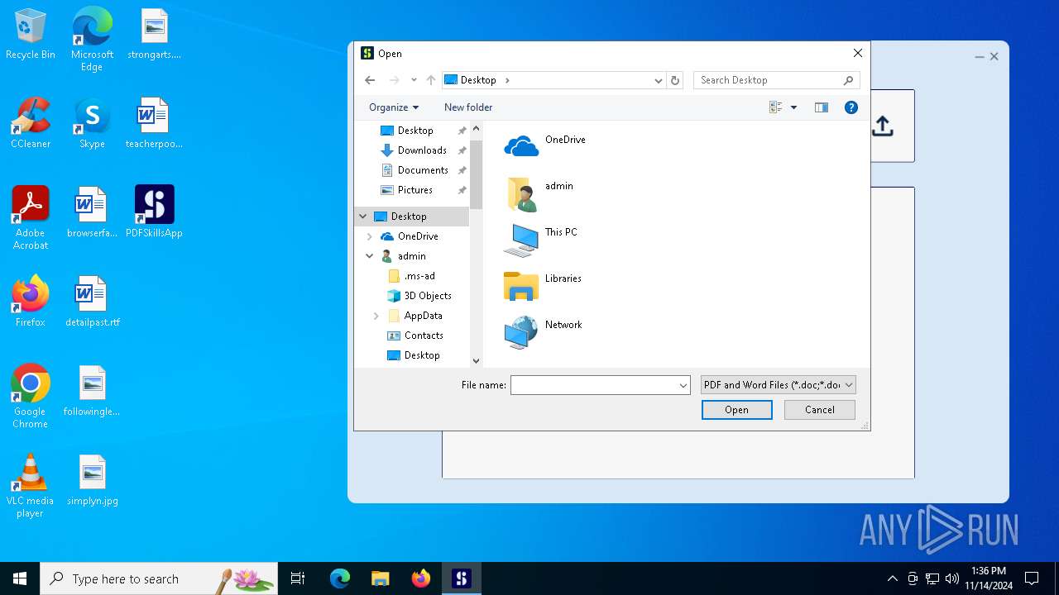Open the Windows Start menu
The height and width of the screenshot is (595, 1059).
20,578
